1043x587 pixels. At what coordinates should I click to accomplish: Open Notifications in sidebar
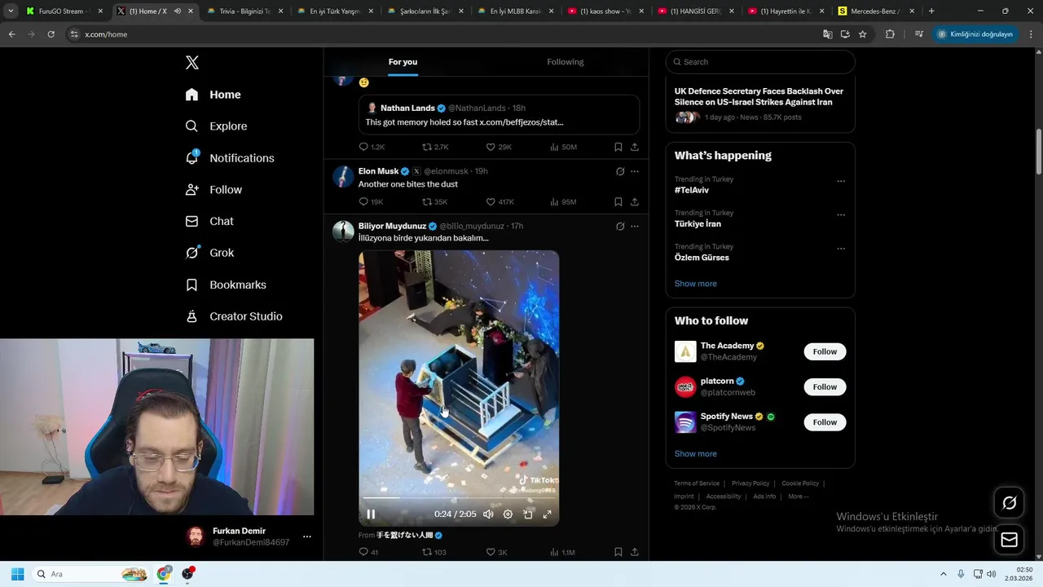pyautogui.click(x=230, y=158)
